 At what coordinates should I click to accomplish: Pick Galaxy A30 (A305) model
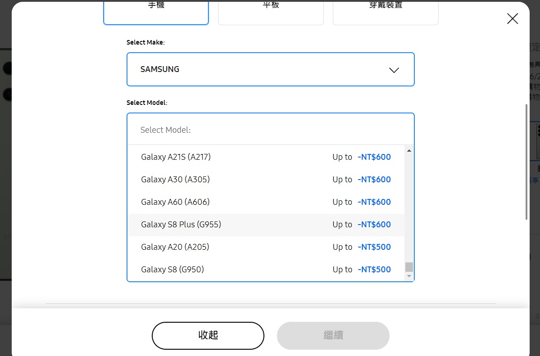tap(175, 180)
